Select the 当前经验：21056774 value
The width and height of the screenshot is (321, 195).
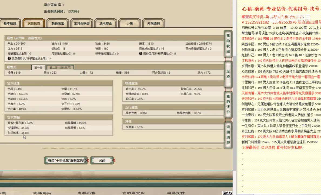tap(199, 44)
